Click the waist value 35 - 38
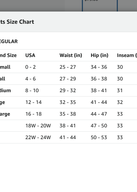 click(68, 114)
